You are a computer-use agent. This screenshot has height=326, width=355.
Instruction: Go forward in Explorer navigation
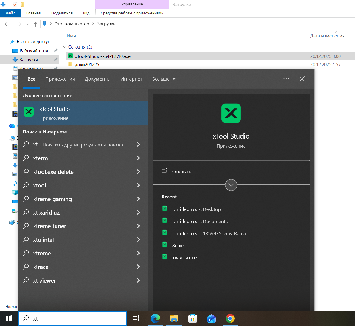19,24
